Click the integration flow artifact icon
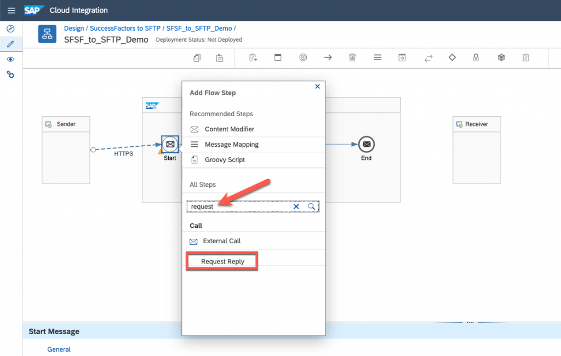 point(47,34)
